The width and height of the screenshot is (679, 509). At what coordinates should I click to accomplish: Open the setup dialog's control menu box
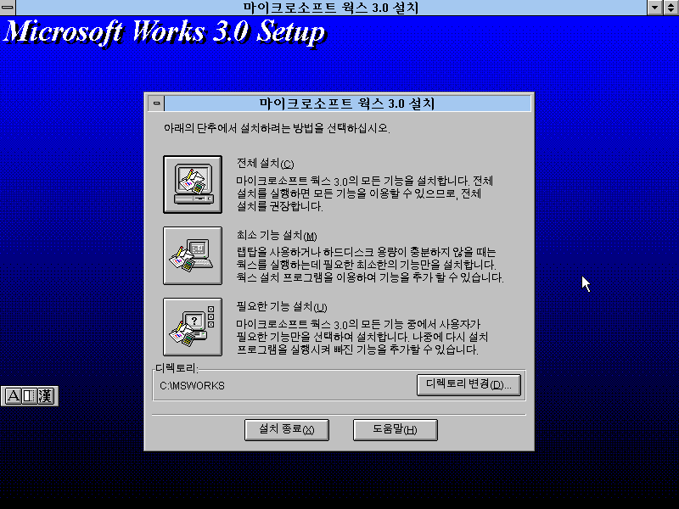click(x=156, y=103)
